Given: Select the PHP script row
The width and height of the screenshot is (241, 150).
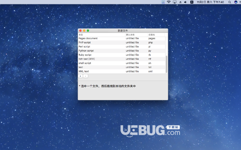Looking at the screenshot, I should coord(122,42).
